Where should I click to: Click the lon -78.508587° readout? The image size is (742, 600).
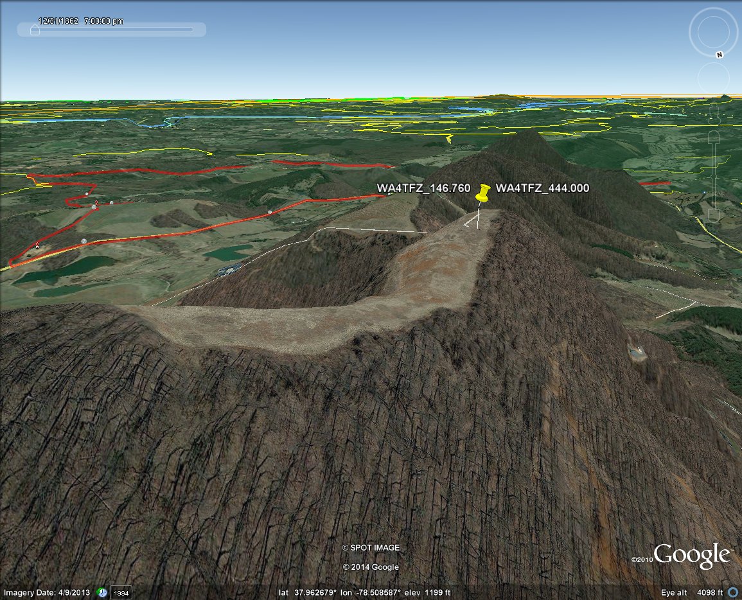pyautogui.click(x=371, y=592)
